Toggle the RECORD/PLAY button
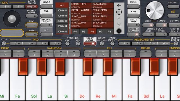This screenshot has width=180, height=101. (46, 25)
